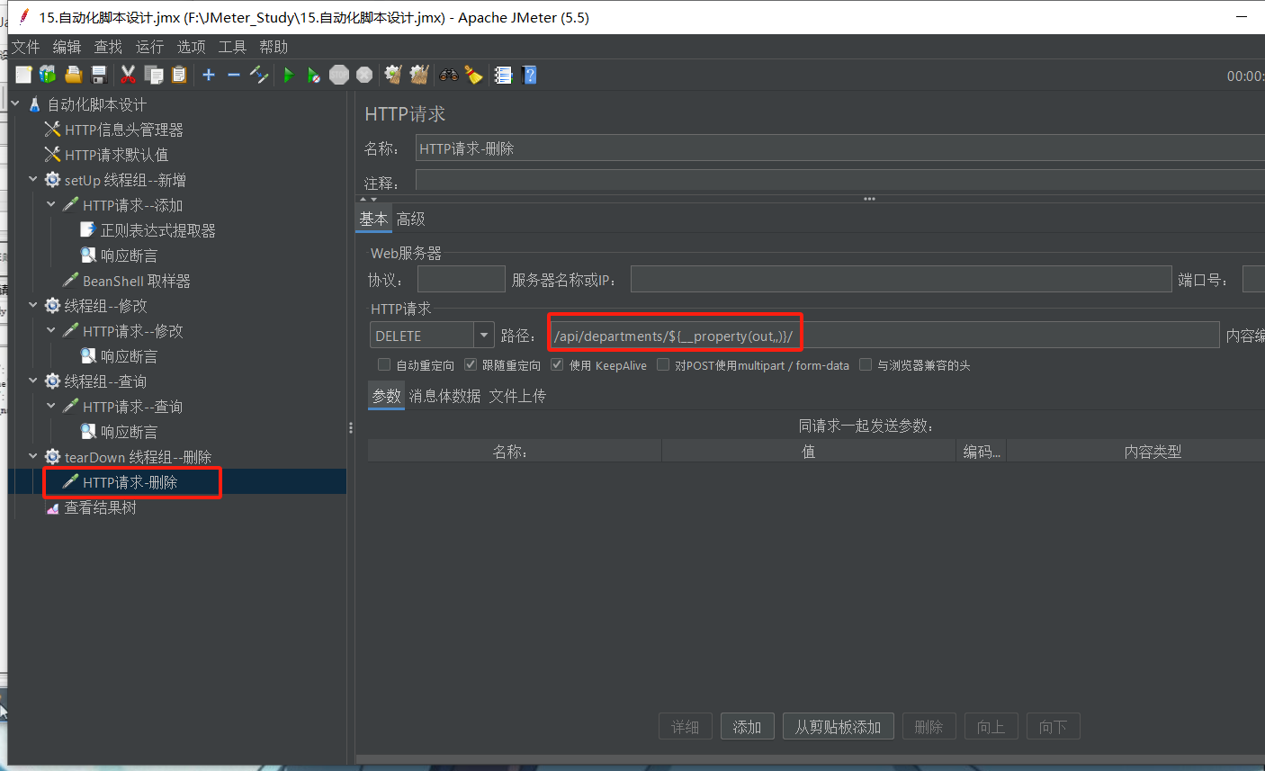Screen dimensions: 1265x771
Task: Collapse all nodes with the minus icon
Action: [x=234, y=75]
